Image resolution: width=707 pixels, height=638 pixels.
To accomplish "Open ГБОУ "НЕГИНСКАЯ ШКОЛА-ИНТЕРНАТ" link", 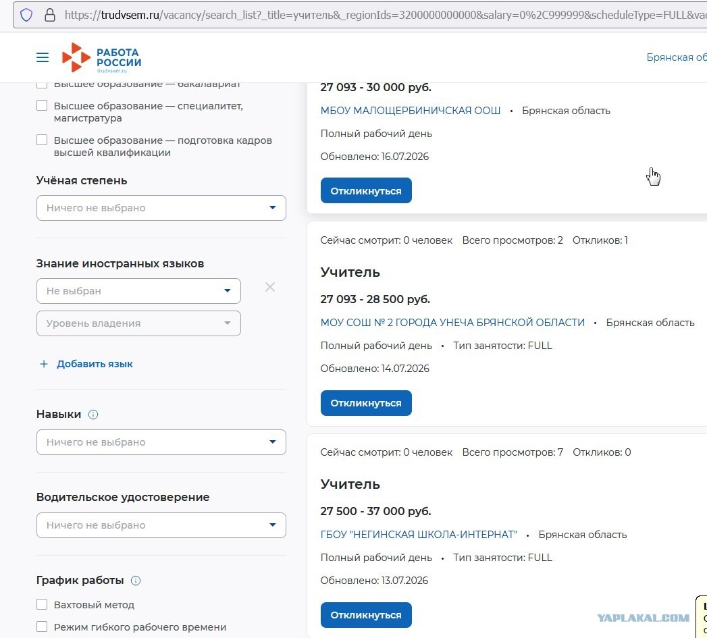I will (419, 534).
